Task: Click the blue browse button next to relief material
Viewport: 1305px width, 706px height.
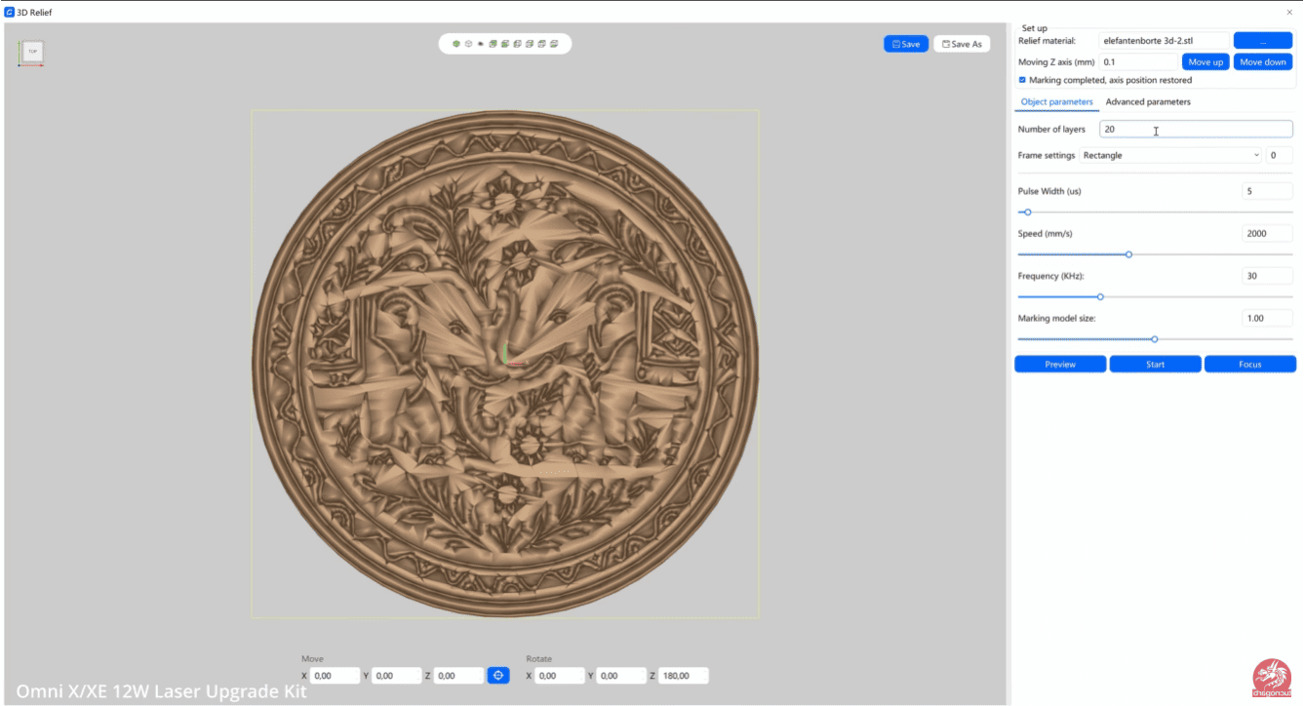Action: click(x=1262, y=40)
